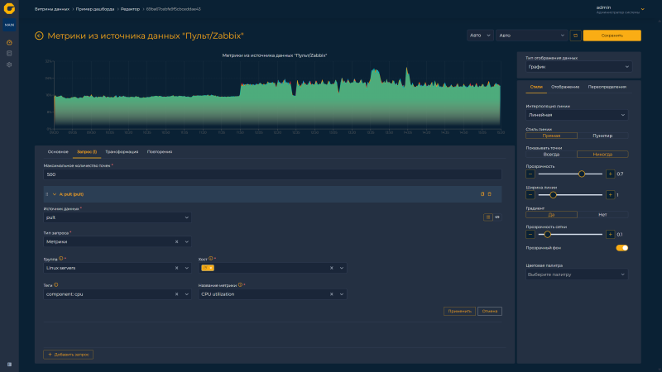The image size is (662, 372).
Task: Switch the query to code view
Action: point(497,217)
